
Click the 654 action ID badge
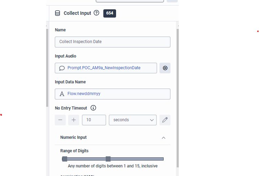[x=110, y=13]
